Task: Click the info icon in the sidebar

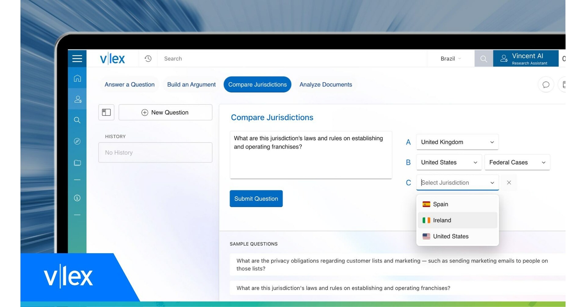Action: coord(77,198)
